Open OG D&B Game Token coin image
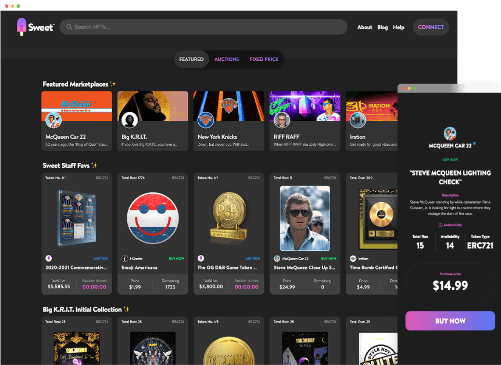This screenshot has height=365, width=501. tap(229, 218)
